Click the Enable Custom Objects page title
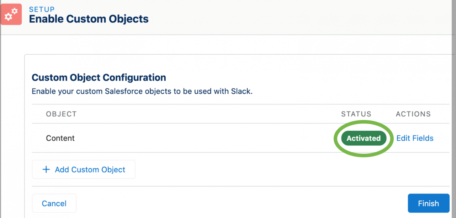 [x=89, y=19]
